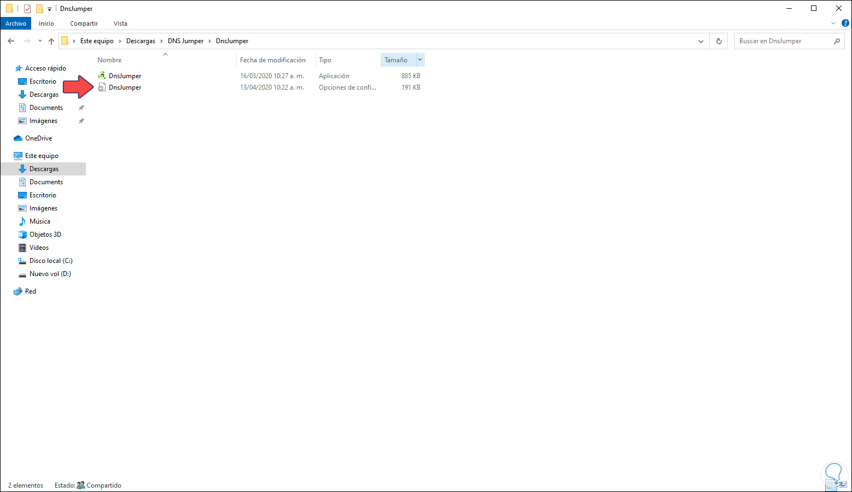
Task: Open the Tamaño column filter dropdown
Action: [420, 60]
